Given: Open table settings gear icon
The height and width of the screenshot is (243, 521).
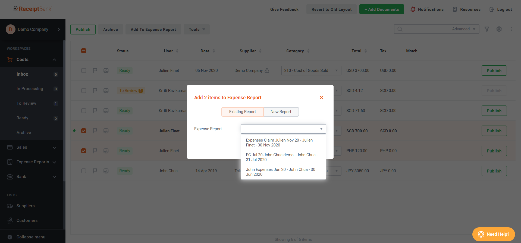Looking at the screenshot, I should point(499,29).
